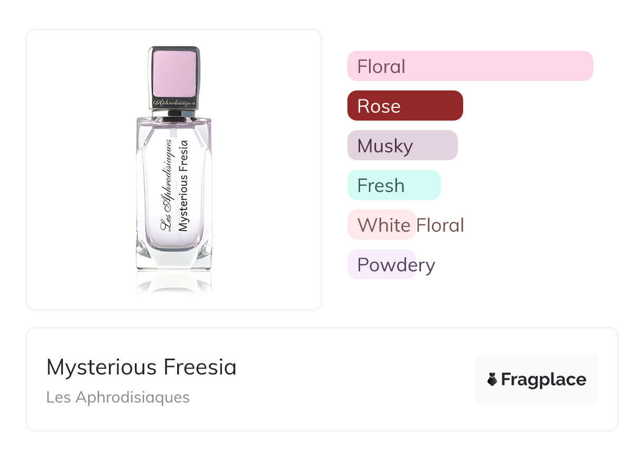Click the word Rose in the red bar
This screenshot has height=457, width=644.
[x=379, y=106]
